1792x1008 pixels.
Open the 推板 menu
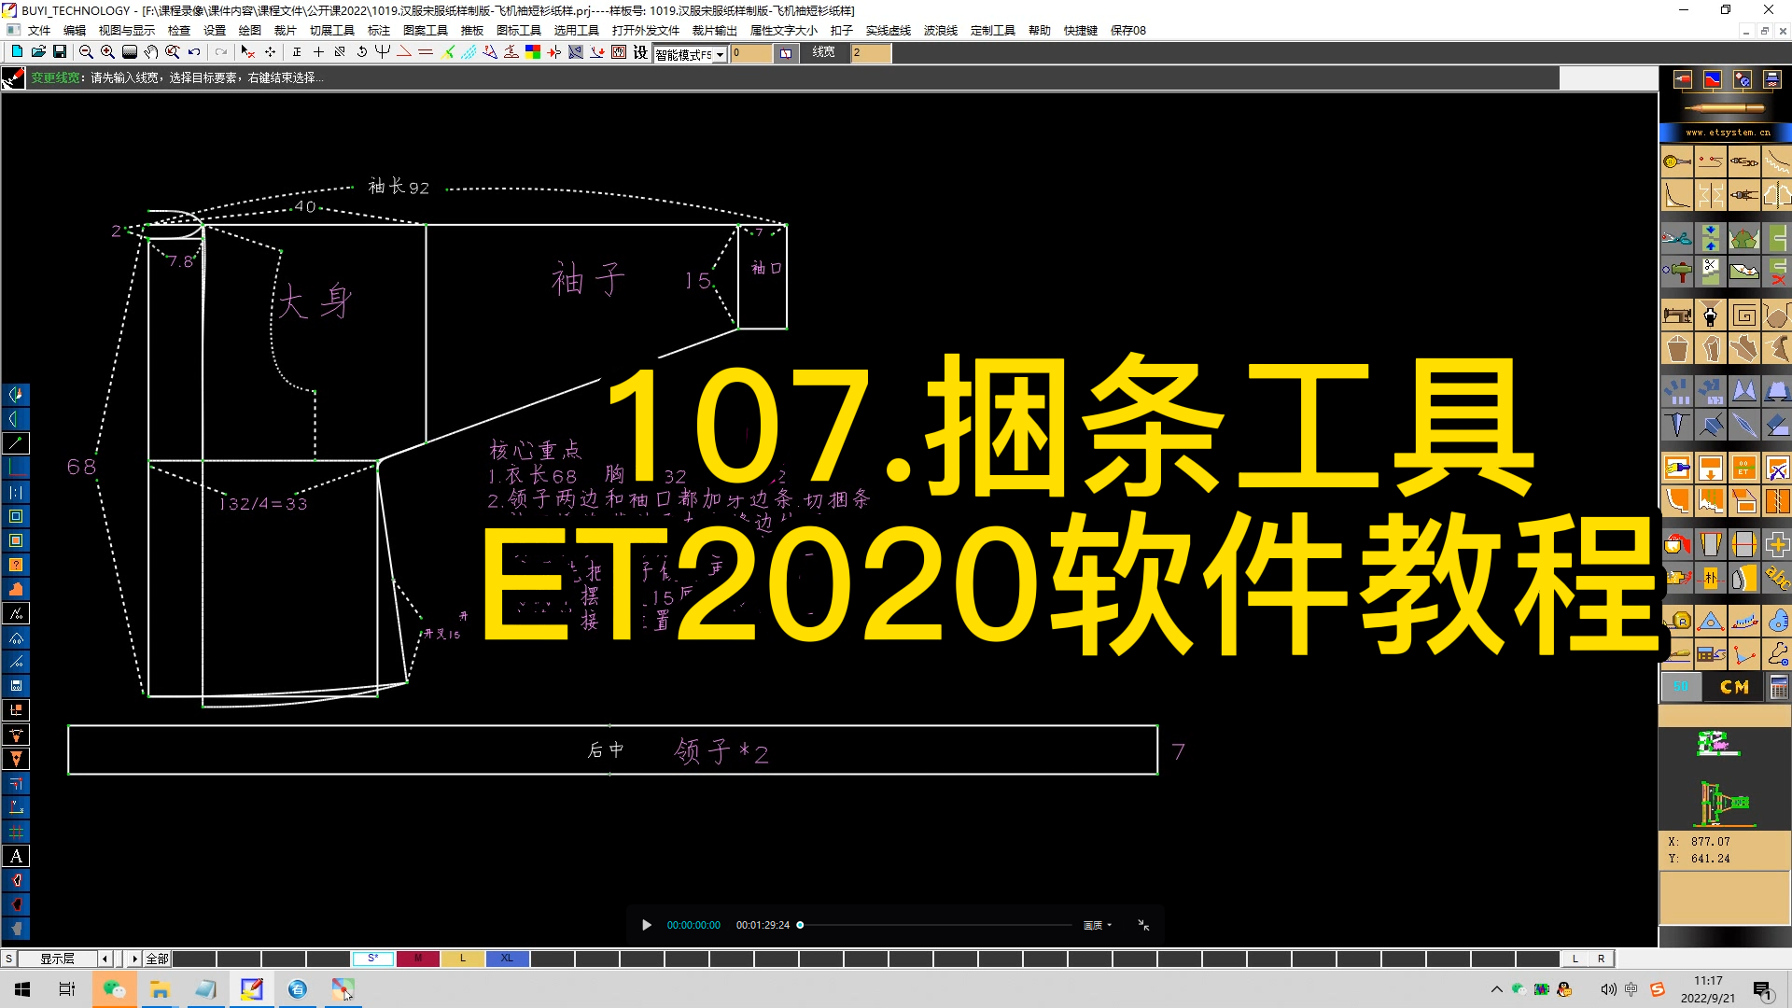tap(472, 31)
